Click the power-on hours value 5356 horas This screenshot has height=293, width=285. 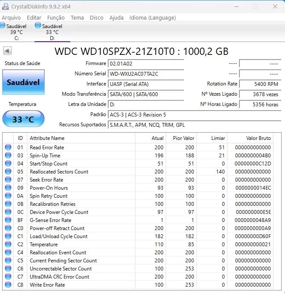(260, 105)
